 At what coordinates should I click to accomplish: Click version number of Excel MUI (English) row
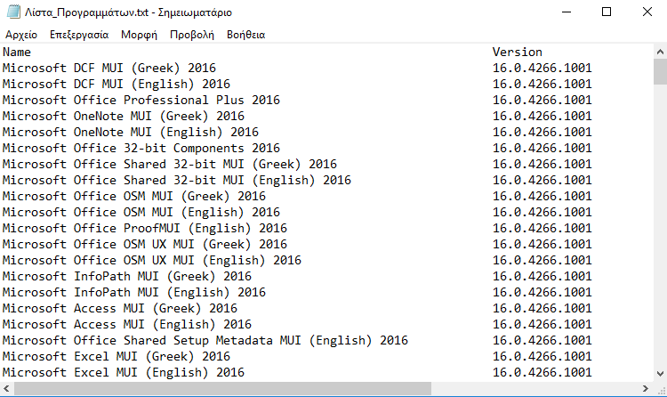pos(542,373)
